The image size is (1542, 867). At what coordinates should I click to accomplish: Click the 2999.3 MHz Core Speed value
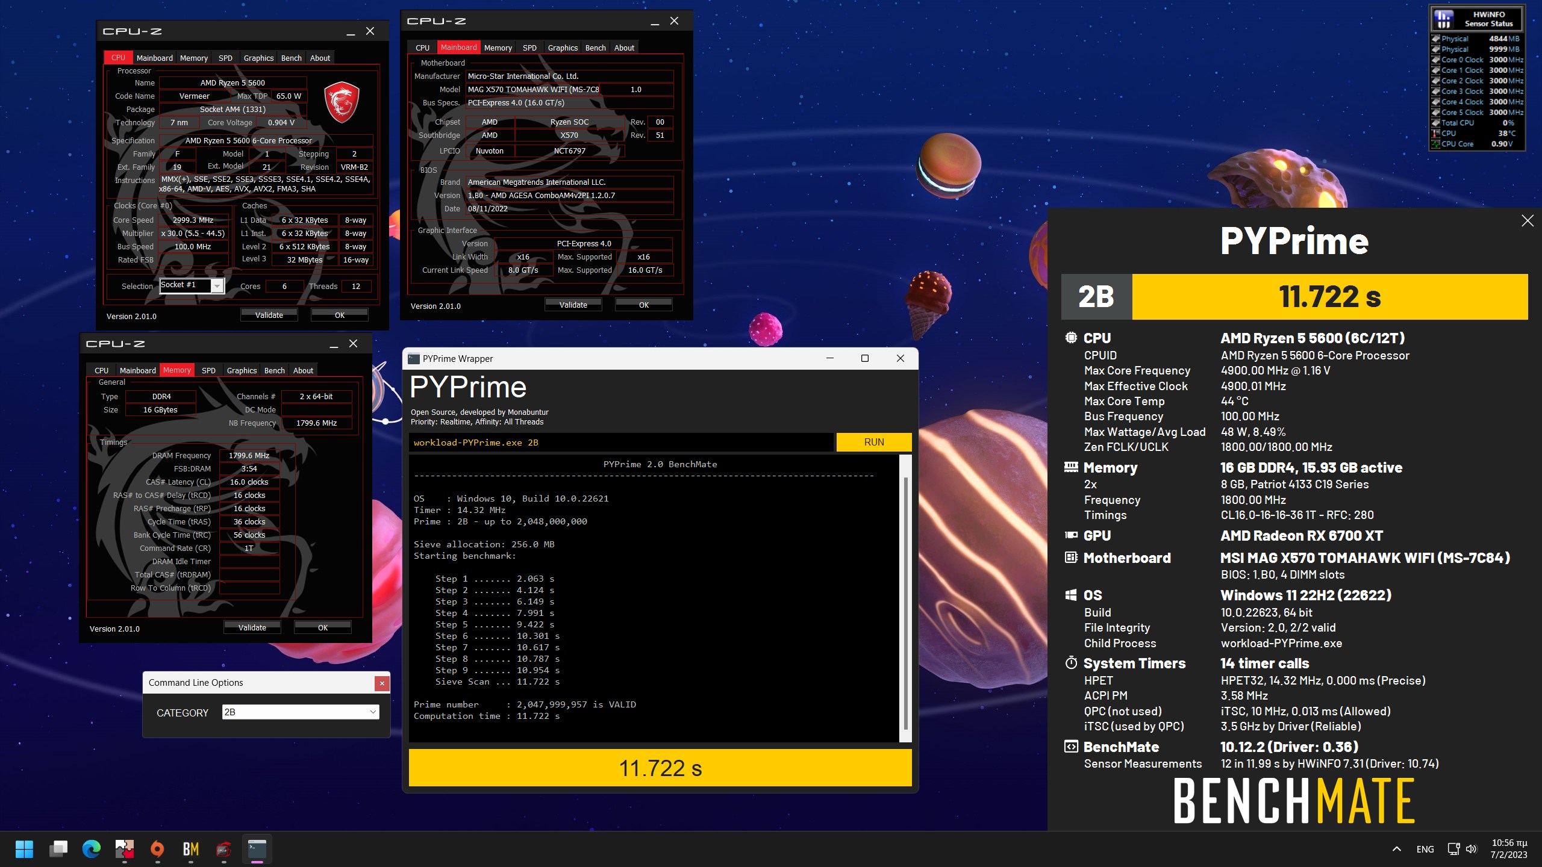tap(193, 220)
